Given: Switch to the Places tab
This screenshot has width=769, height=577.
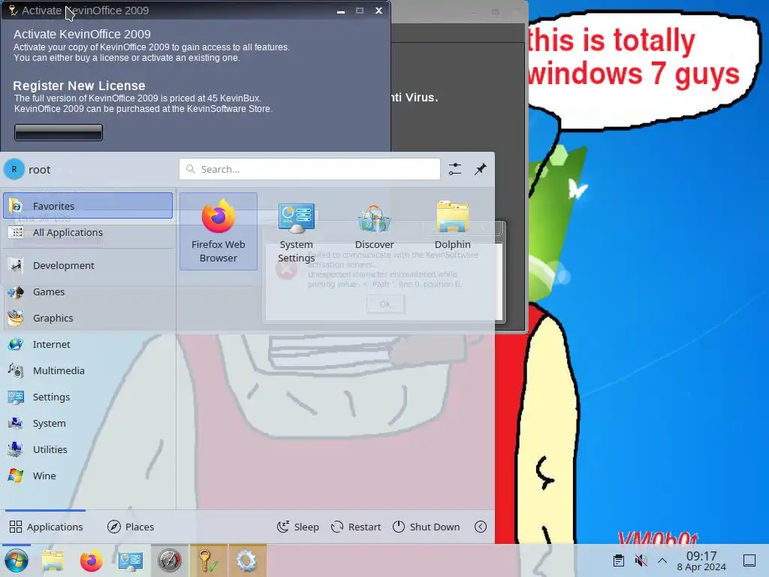Looking at the screenshot, I should coord(131,527).
